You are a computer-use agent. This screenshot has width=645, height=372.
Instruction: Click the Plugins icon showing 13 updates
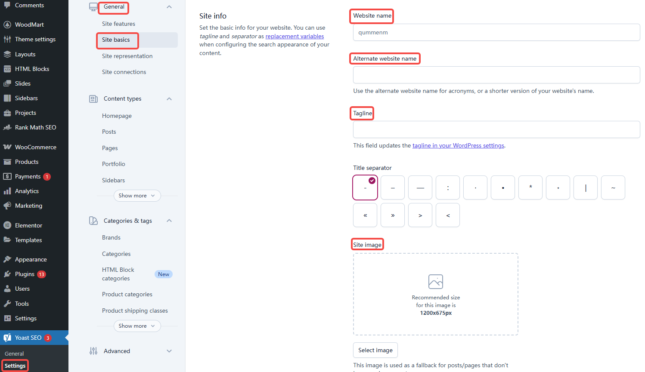click(x=7, y=274)
